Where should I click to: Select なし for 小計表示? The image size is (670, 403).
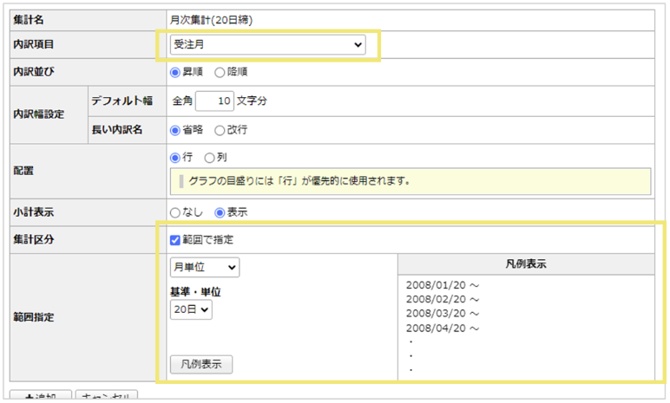(x=175, y=212)
